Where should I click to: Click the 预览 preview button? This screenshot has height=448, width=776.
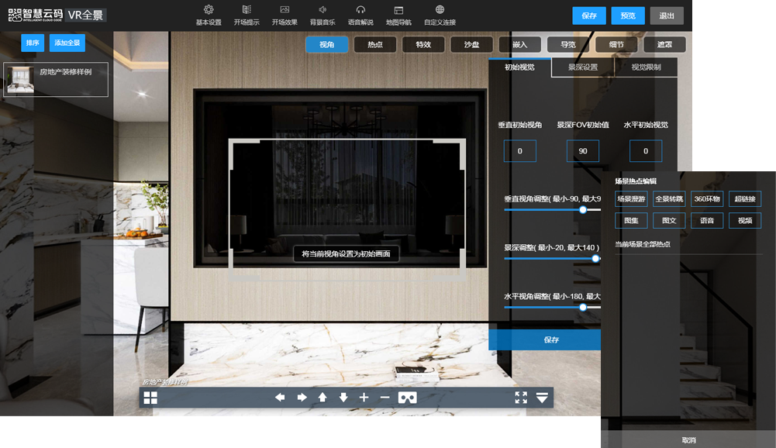[x=628, y=16]
